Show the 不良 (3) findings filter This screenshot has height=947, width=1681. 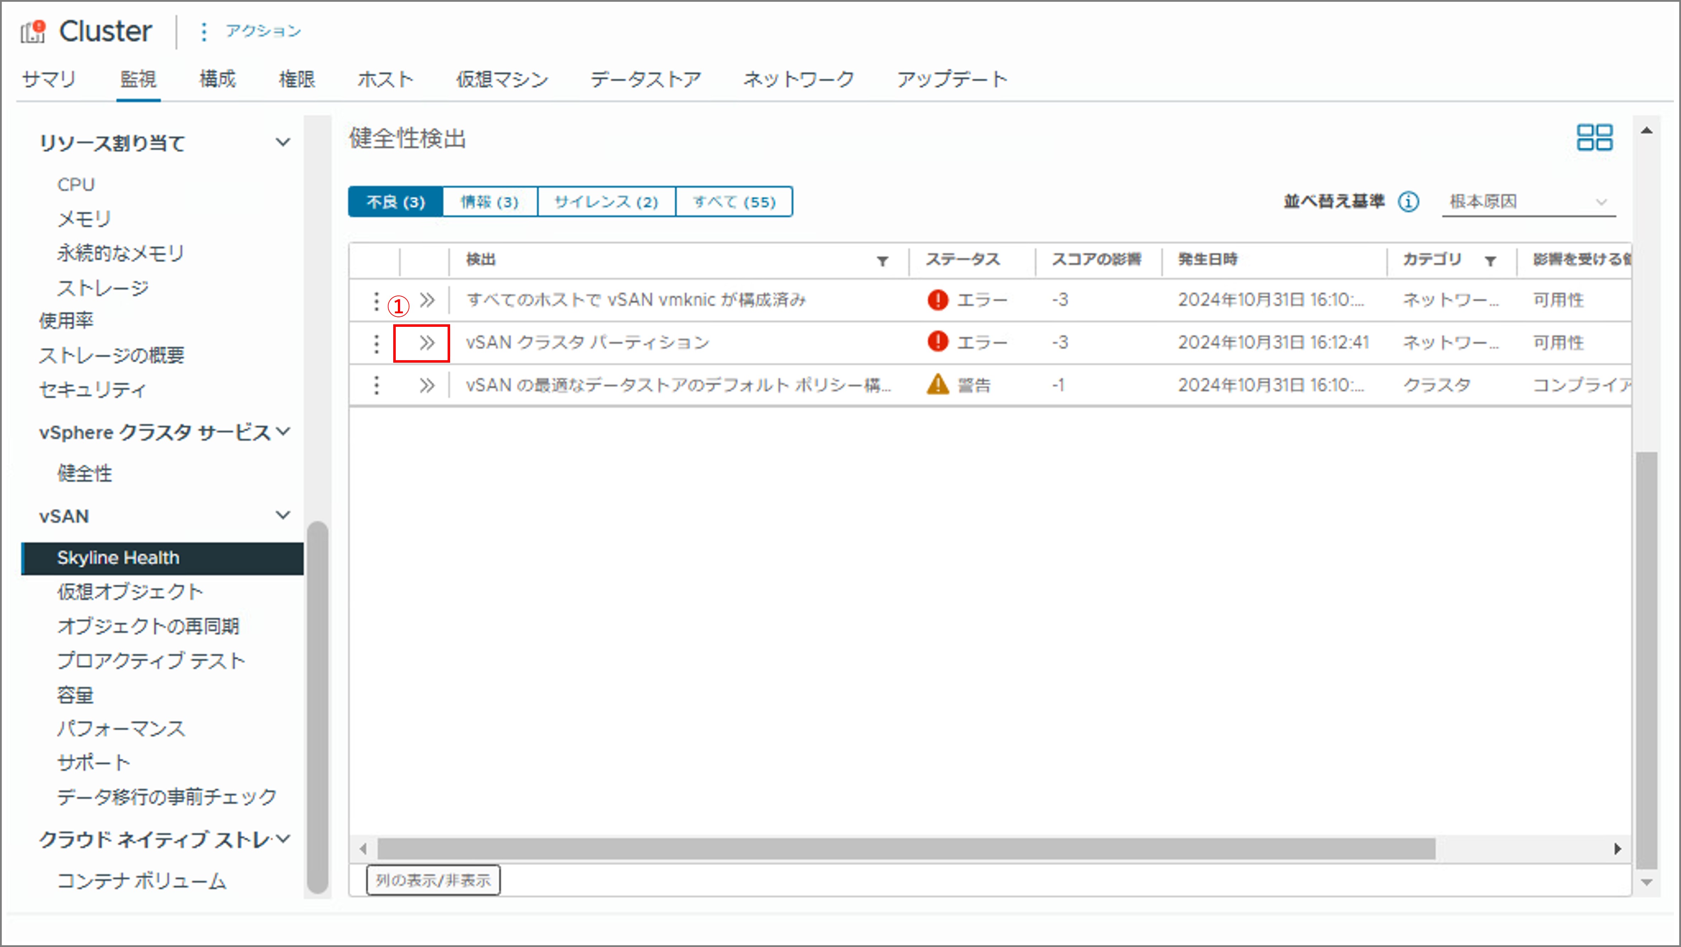pos(395,202)
